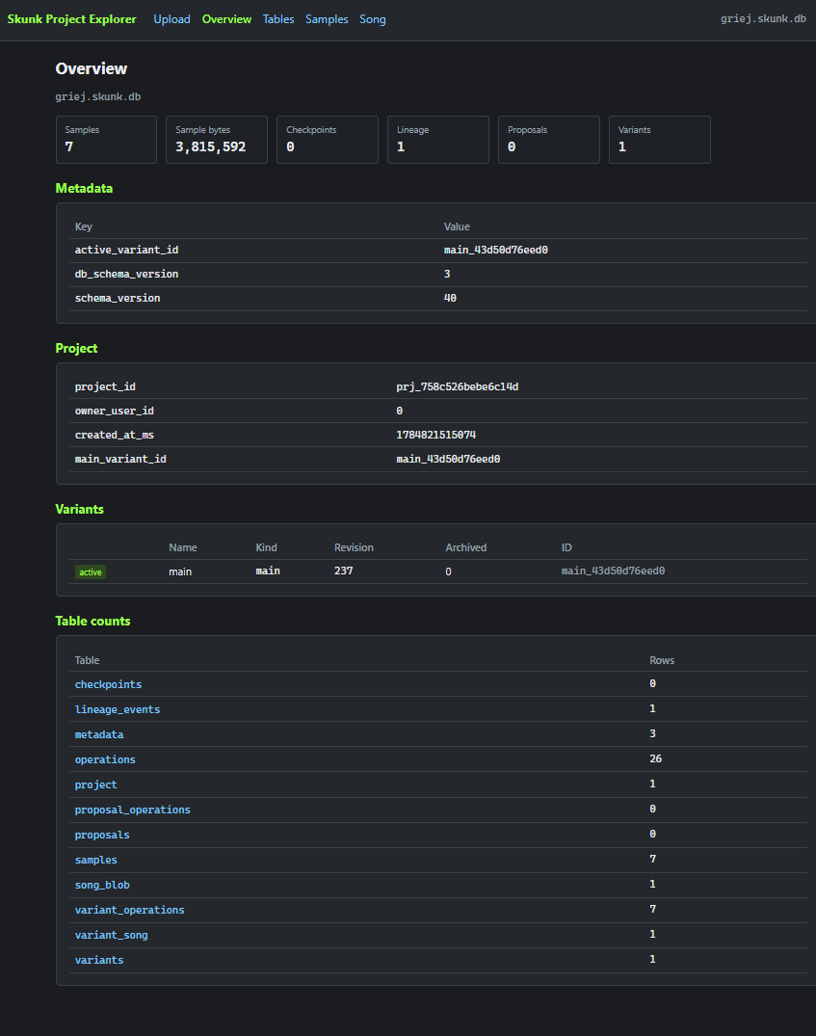This screenshot has height=1036, width=816.
Task: Click the Project section heading
Action: coord(76,348)
